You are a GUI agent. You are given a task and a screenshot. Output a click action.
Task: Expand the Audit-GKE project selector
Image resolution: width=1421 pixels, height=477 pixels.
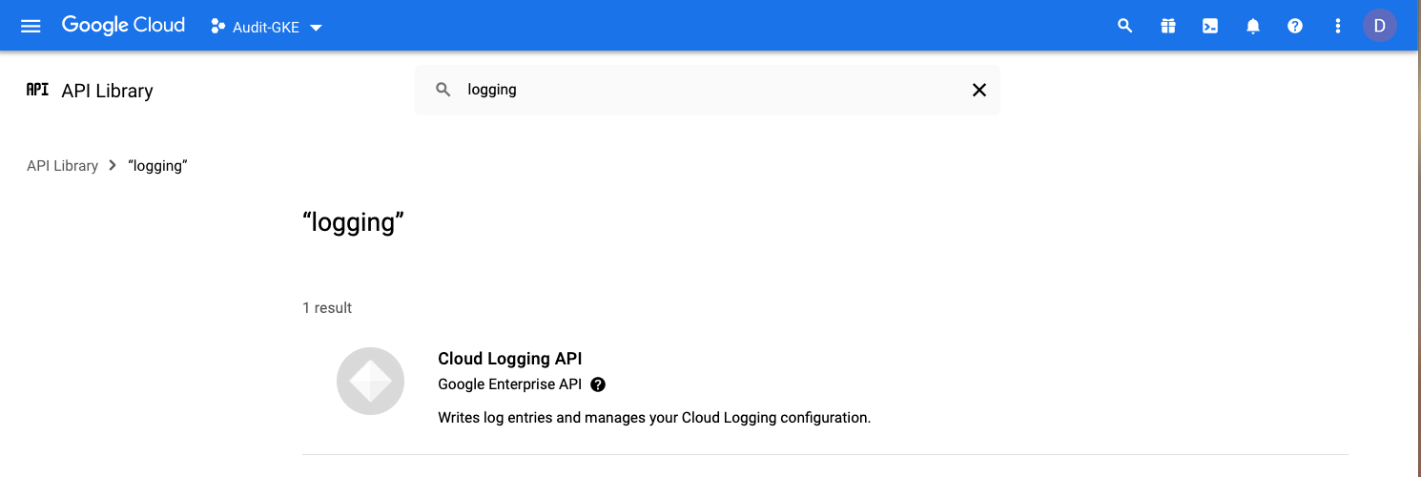[266, 27]
